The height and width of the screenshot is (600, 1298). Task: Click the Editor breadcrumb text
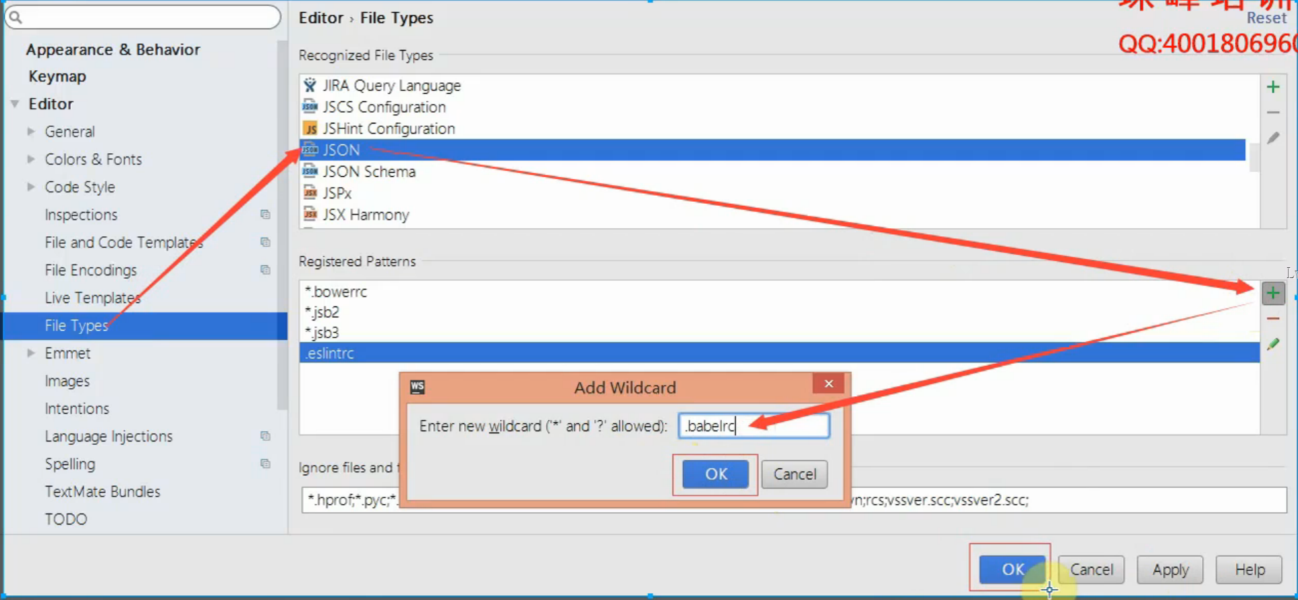coord(321,18)
